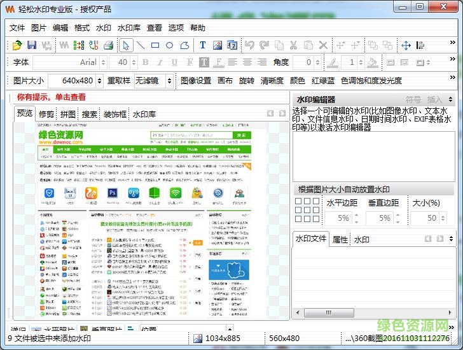Image resolution: width=463 pixels, height=350 pixels.
Task: Switch to the 装饰框 tab
Action: (x=115, y=115)
